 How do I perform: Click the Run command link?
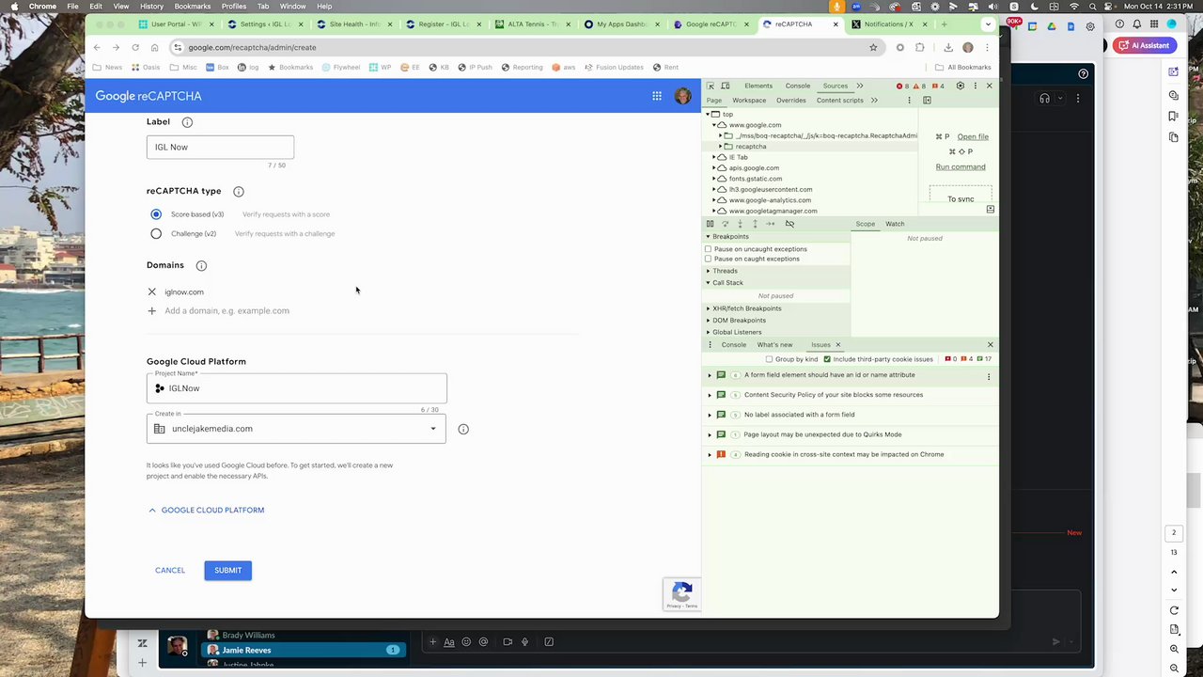coord(961,167)
